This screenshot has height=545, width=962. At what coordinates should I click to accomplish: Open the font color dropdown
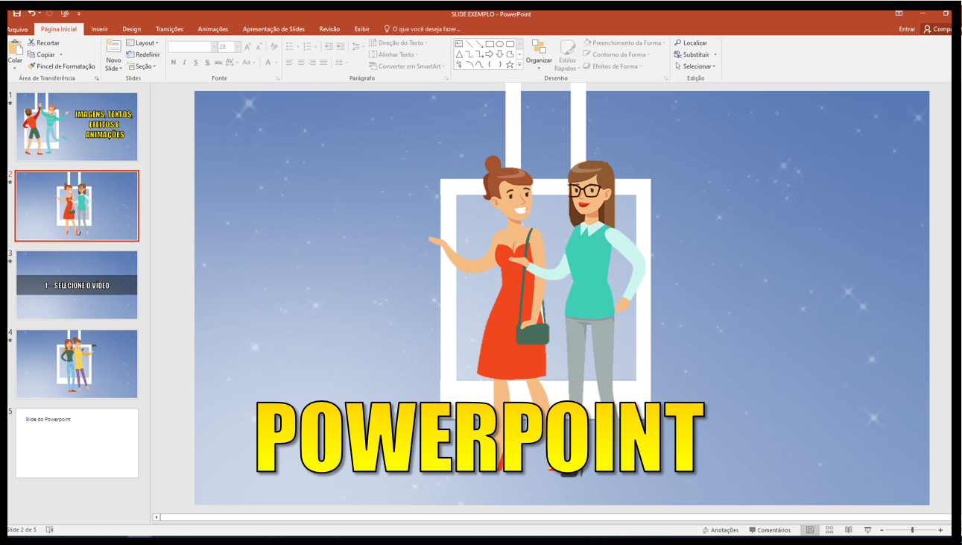click(x=275, y=63)
